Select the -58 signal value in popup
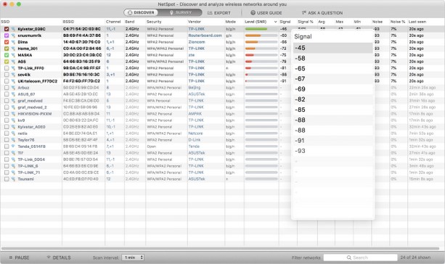 (x=332, y=58)
